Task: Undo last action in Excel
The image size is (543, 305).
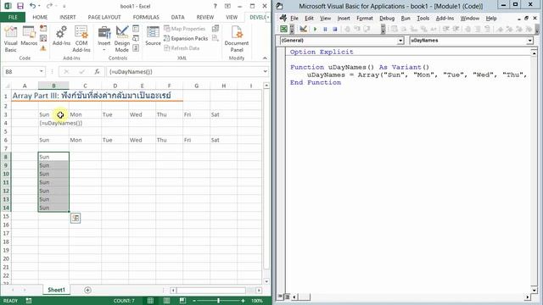Action: point(32,6)
